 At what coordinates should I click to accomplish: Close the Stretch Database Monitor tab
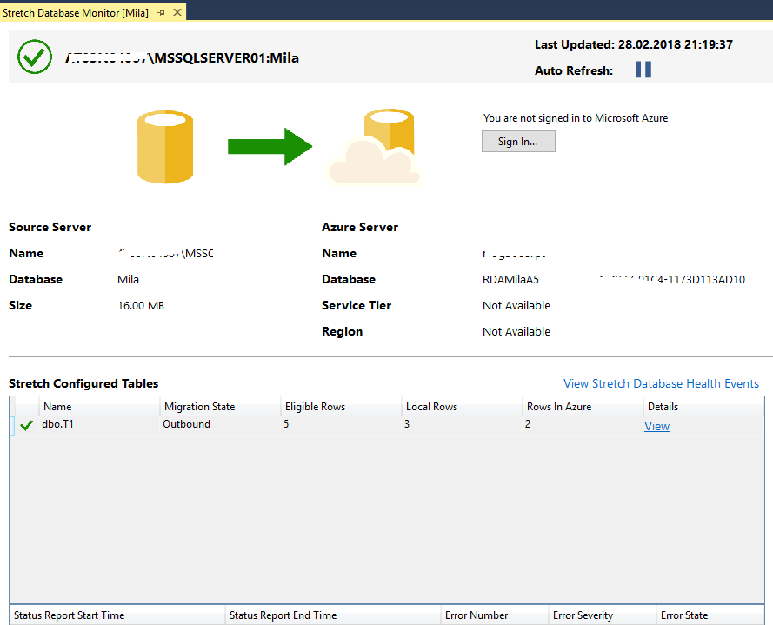[x=176, y=13]
